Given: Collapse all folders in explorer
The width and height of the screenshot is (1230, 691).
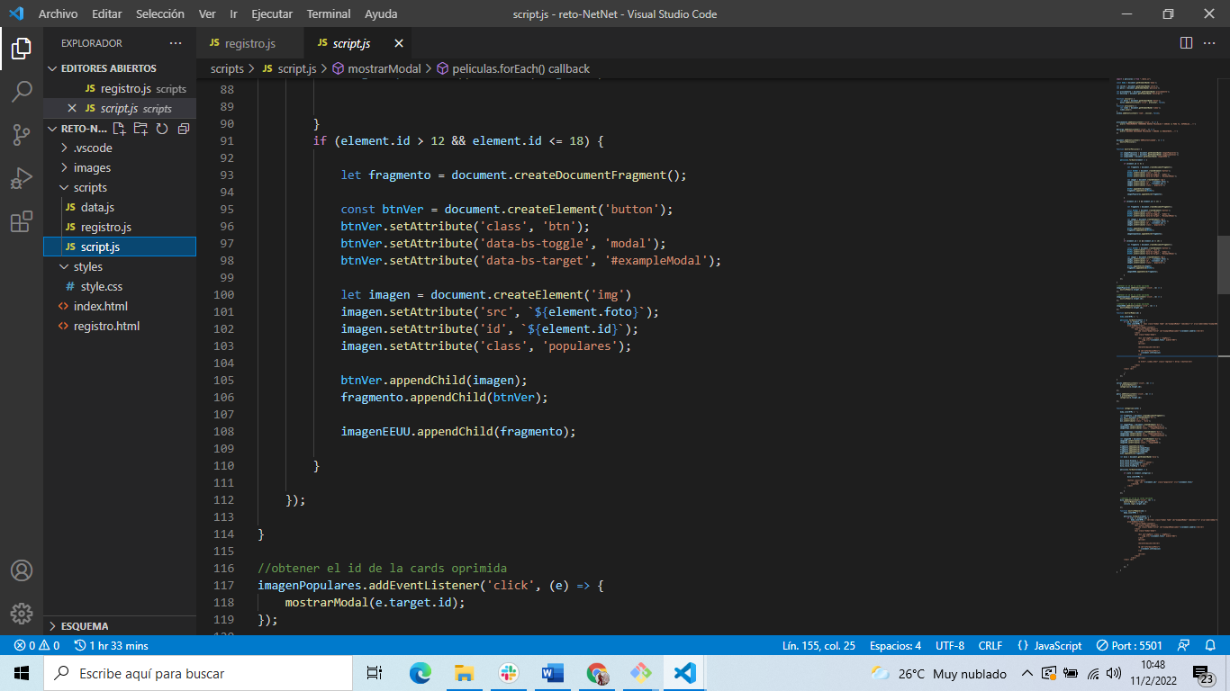Looking at the screenshot, I should pyautogui.click(x=184, y=129).
